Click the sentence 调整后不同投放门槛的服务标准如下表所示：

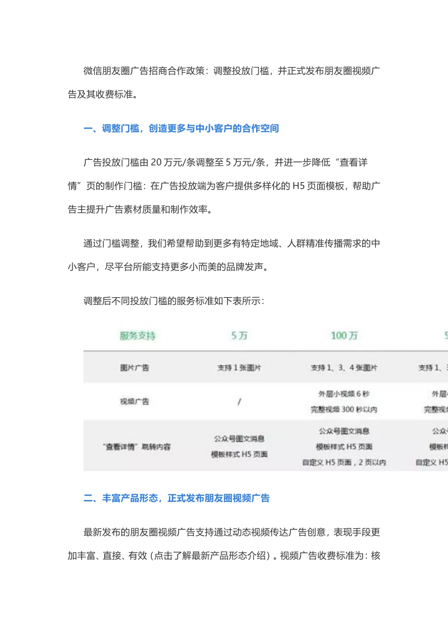point(174,301)
